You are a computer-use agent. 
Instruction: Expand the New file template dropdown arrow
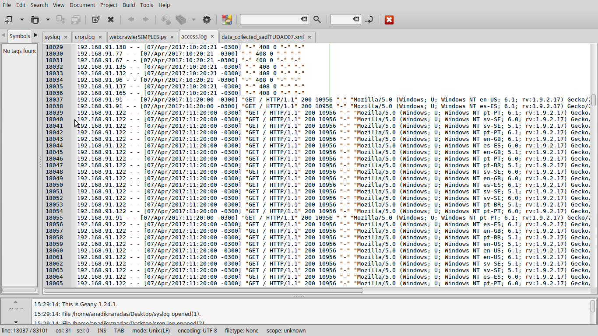tap(21, 19)
